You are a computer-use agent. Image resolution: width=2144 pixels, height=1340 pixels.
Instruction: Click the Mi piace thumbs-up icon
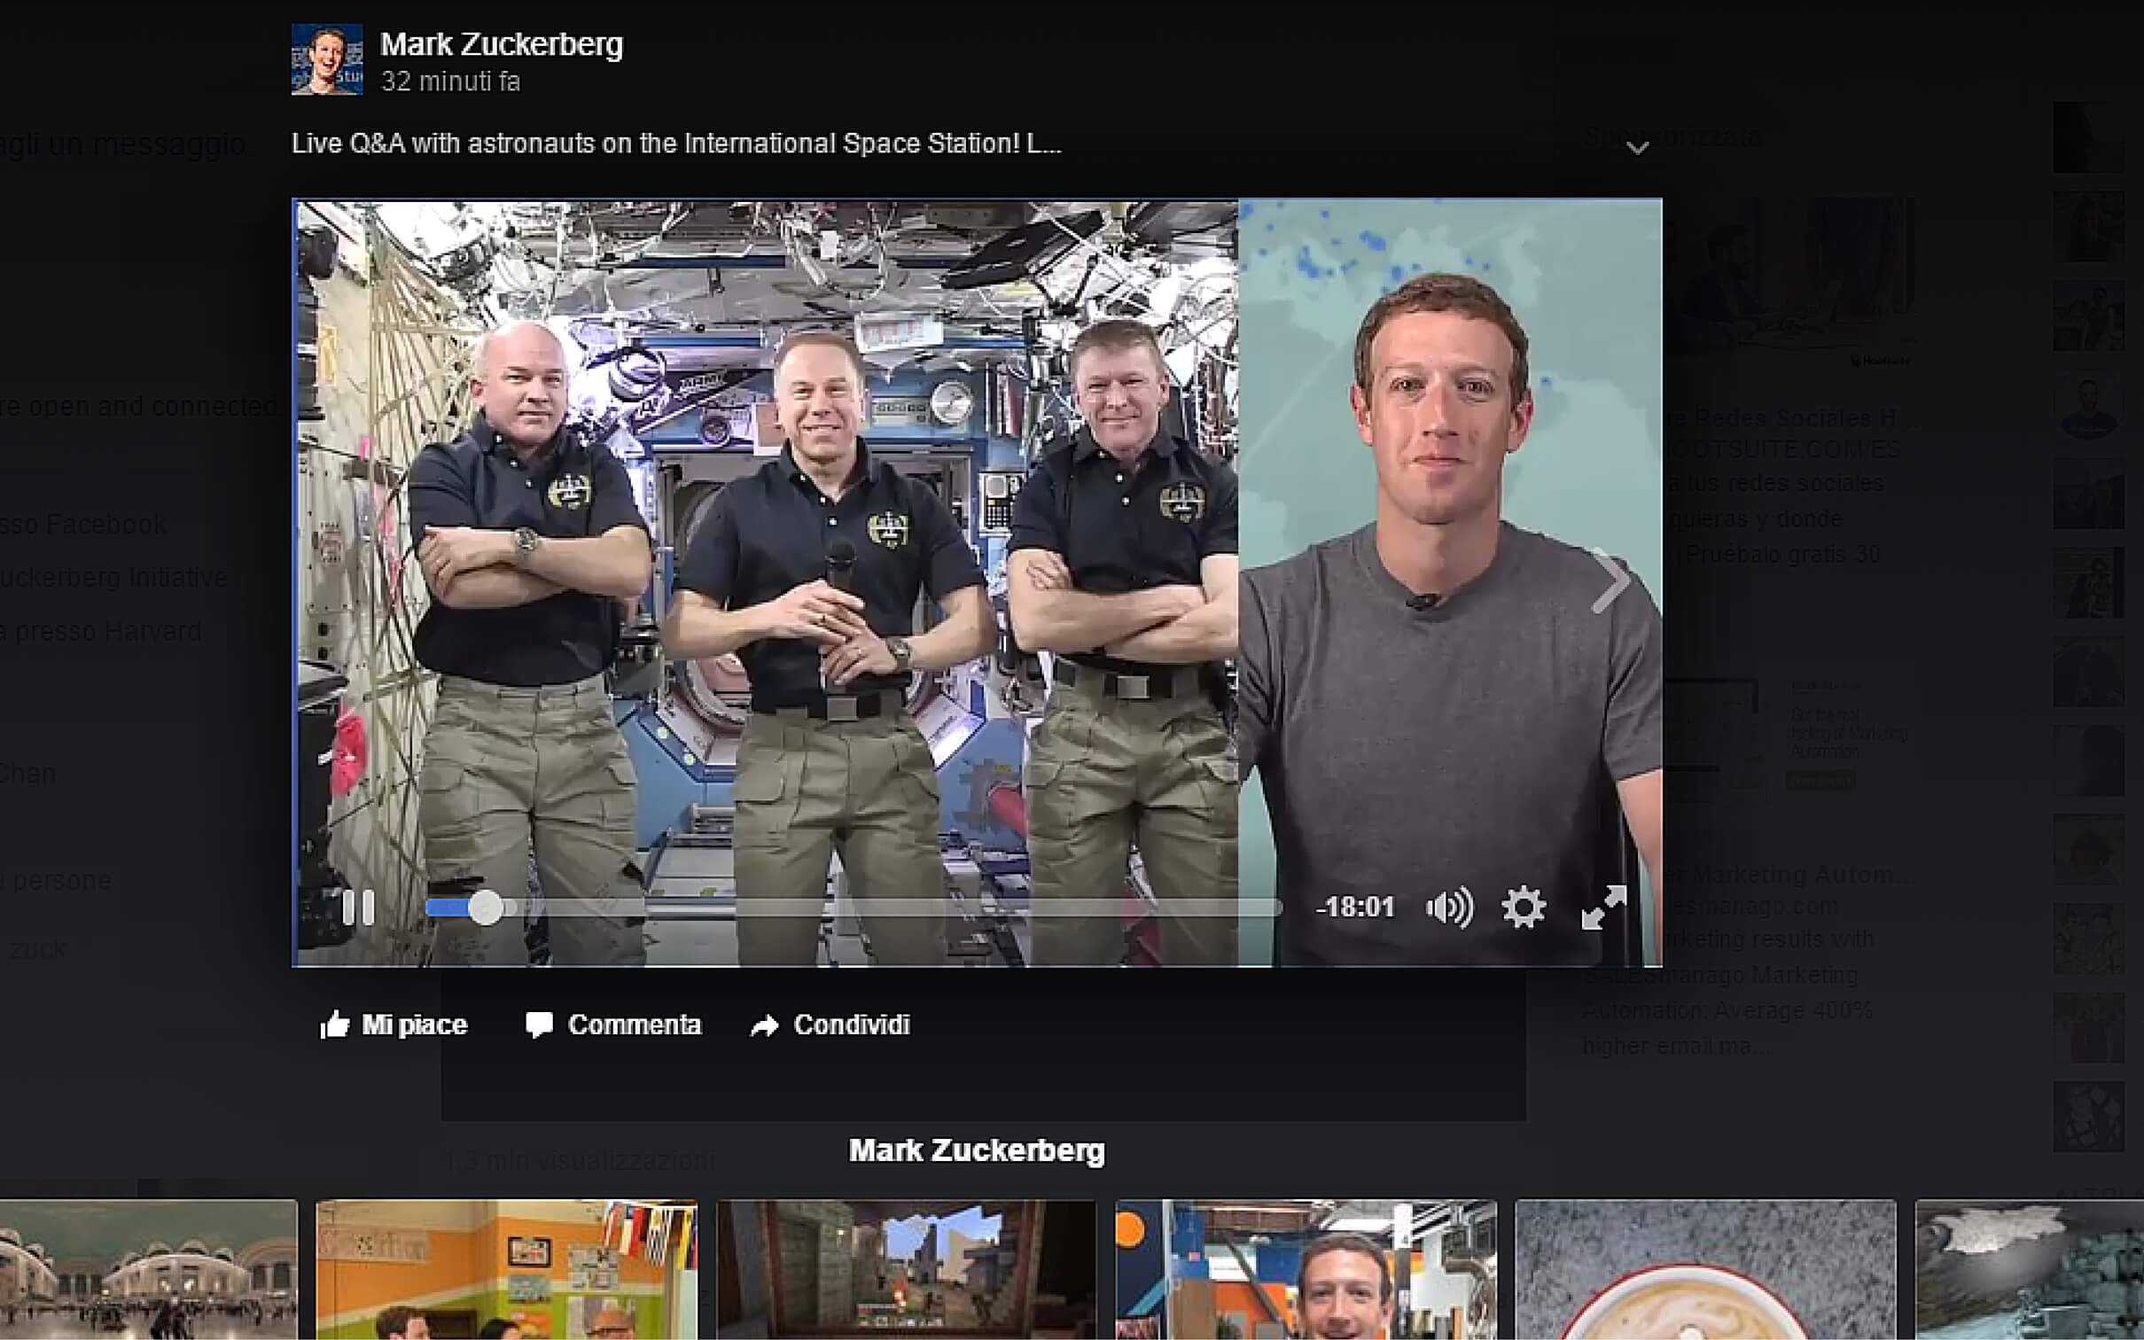[335, 1025]
